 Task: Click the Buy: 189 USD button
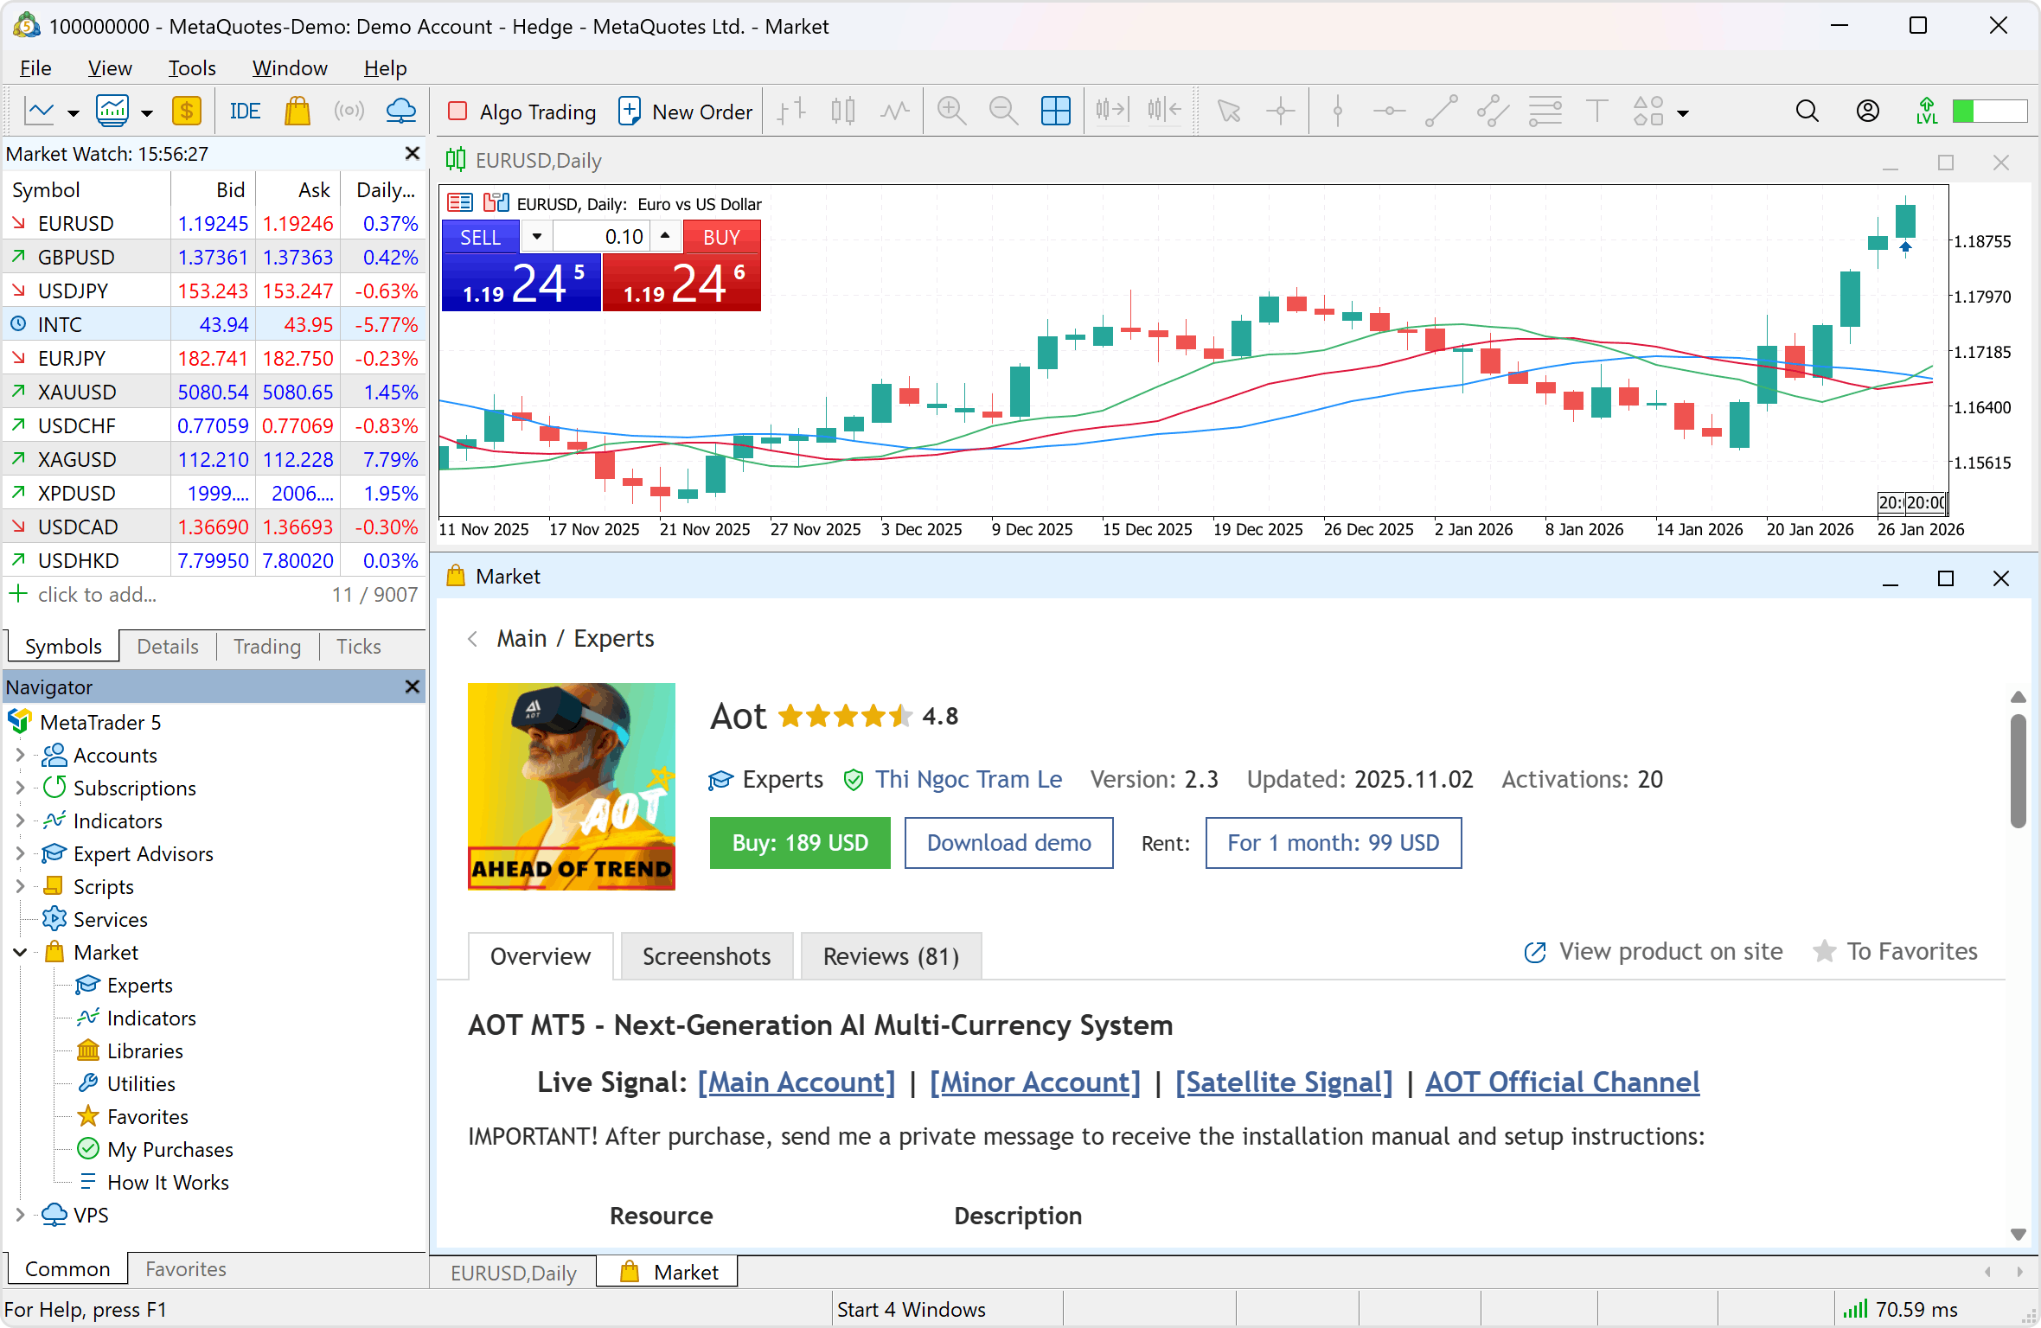click(800, 843)
